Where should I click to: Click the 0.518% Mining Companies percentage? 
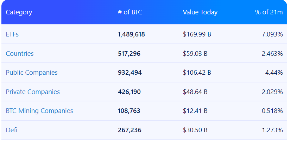tap(272, 111)
